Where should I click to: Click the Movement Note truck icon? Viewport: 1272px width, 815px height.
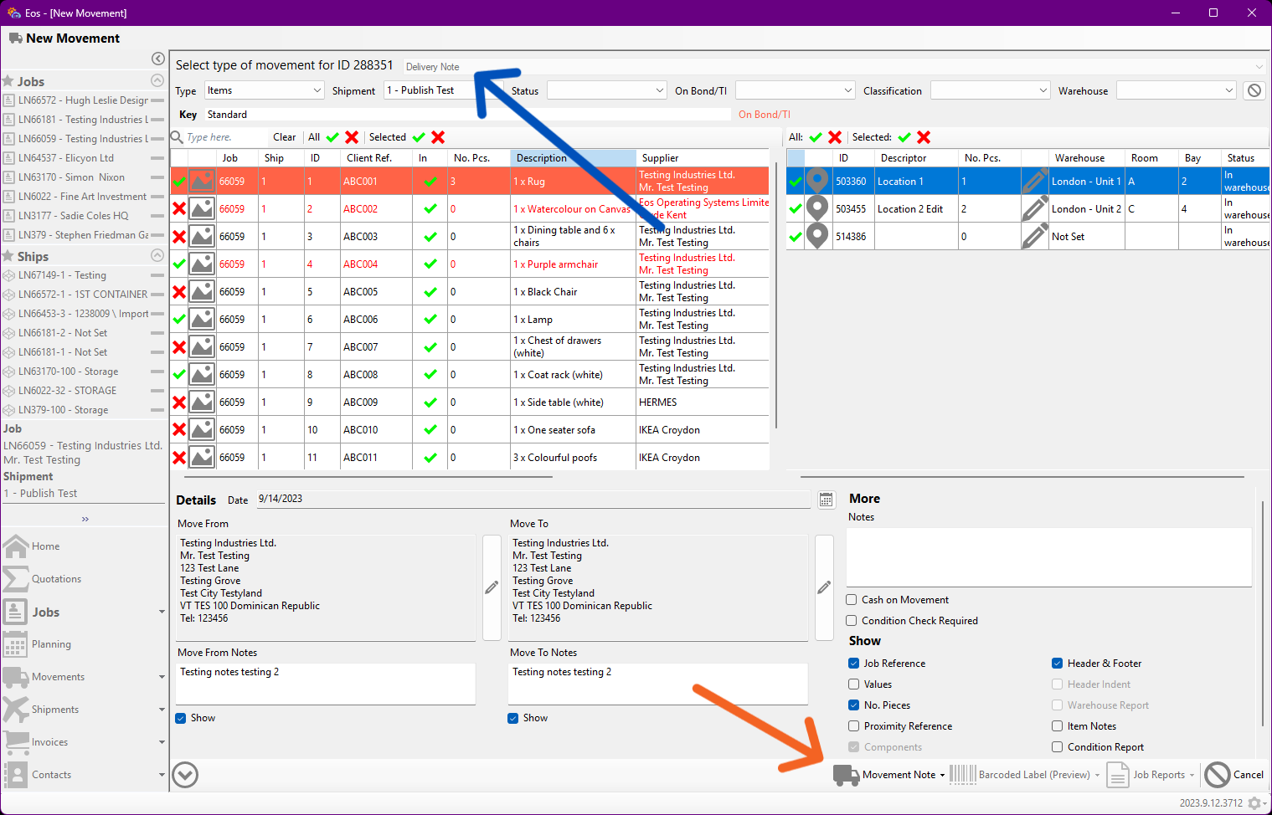tap(847, 775)
